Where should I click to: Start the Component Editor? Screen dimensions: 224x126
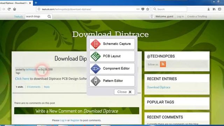point(112,69)
